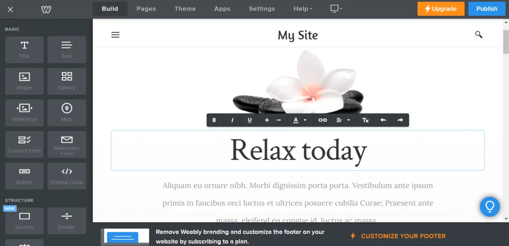Select the Embed Code element

coord(67,176)
